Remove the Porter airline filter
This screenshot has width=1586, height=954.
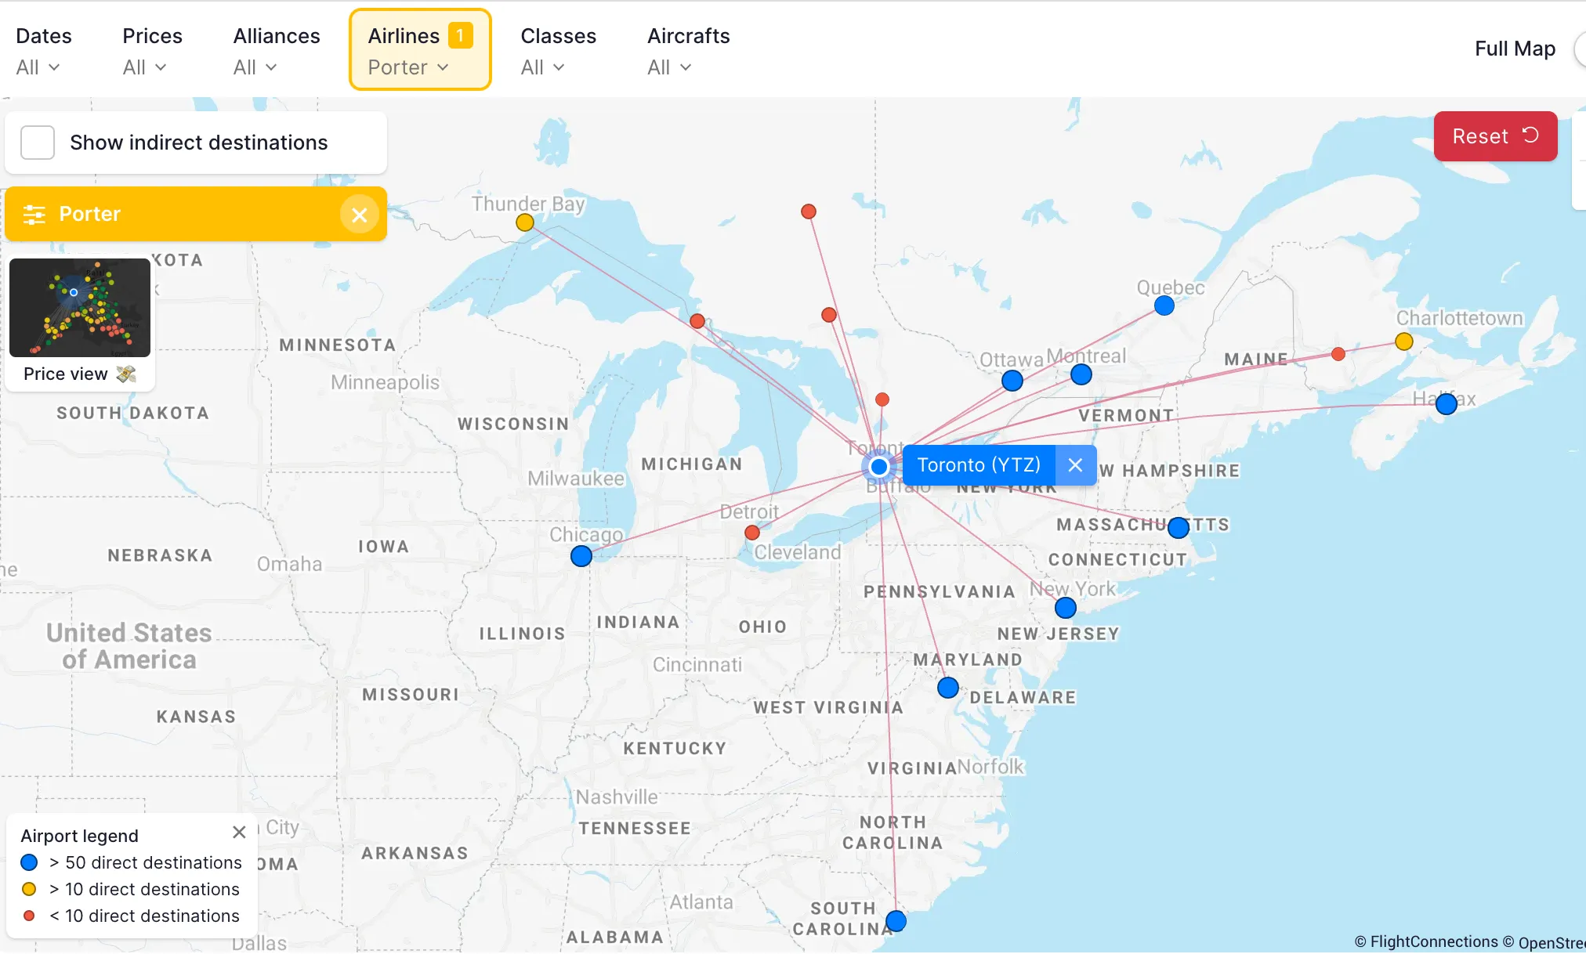click(x=360, y=215)
